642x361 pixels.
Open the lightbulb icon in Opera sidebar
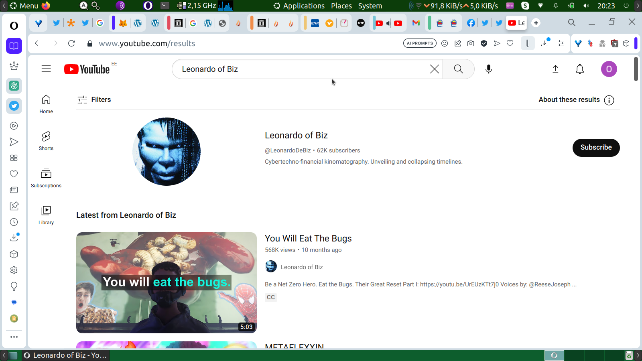click(14, 286)
